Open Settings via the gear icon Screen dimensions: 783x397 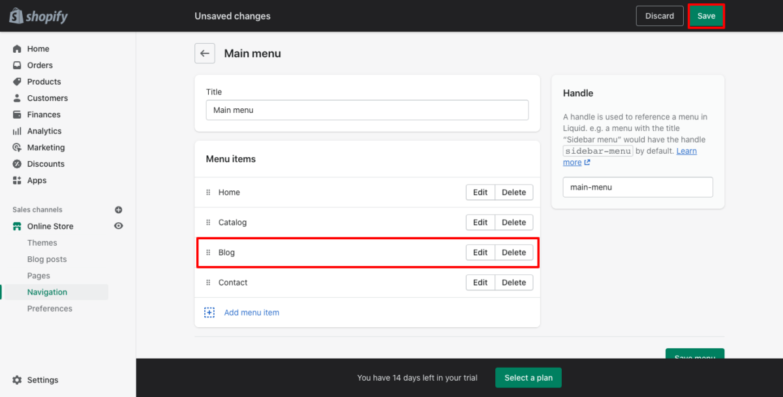[17, 380]
